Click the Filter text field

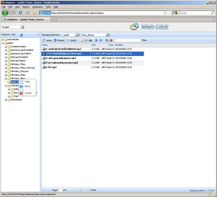tap(127, 40)
